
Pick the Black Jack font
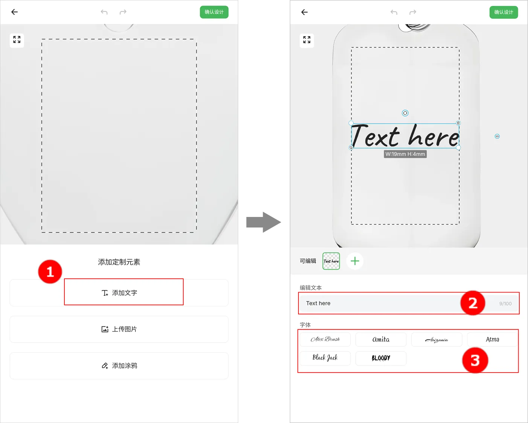tap(325, 358)
